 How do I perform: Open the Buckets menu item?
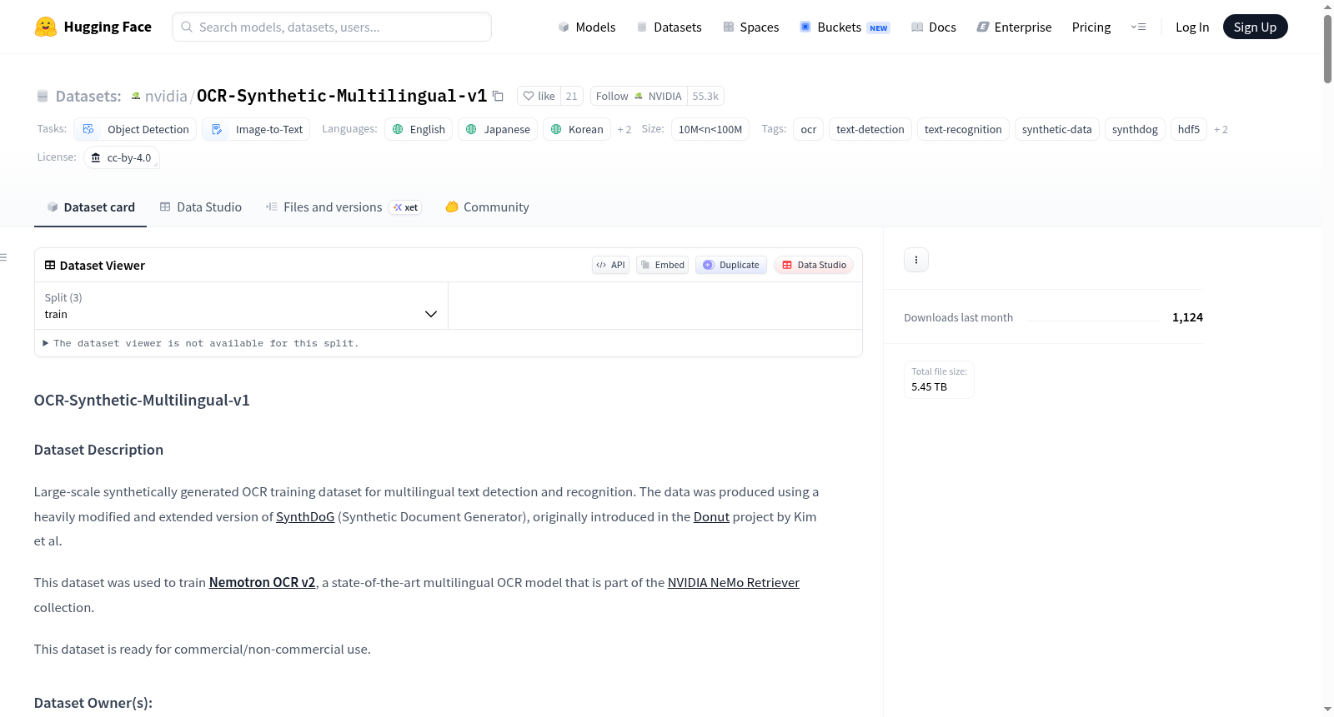[845, 27]
